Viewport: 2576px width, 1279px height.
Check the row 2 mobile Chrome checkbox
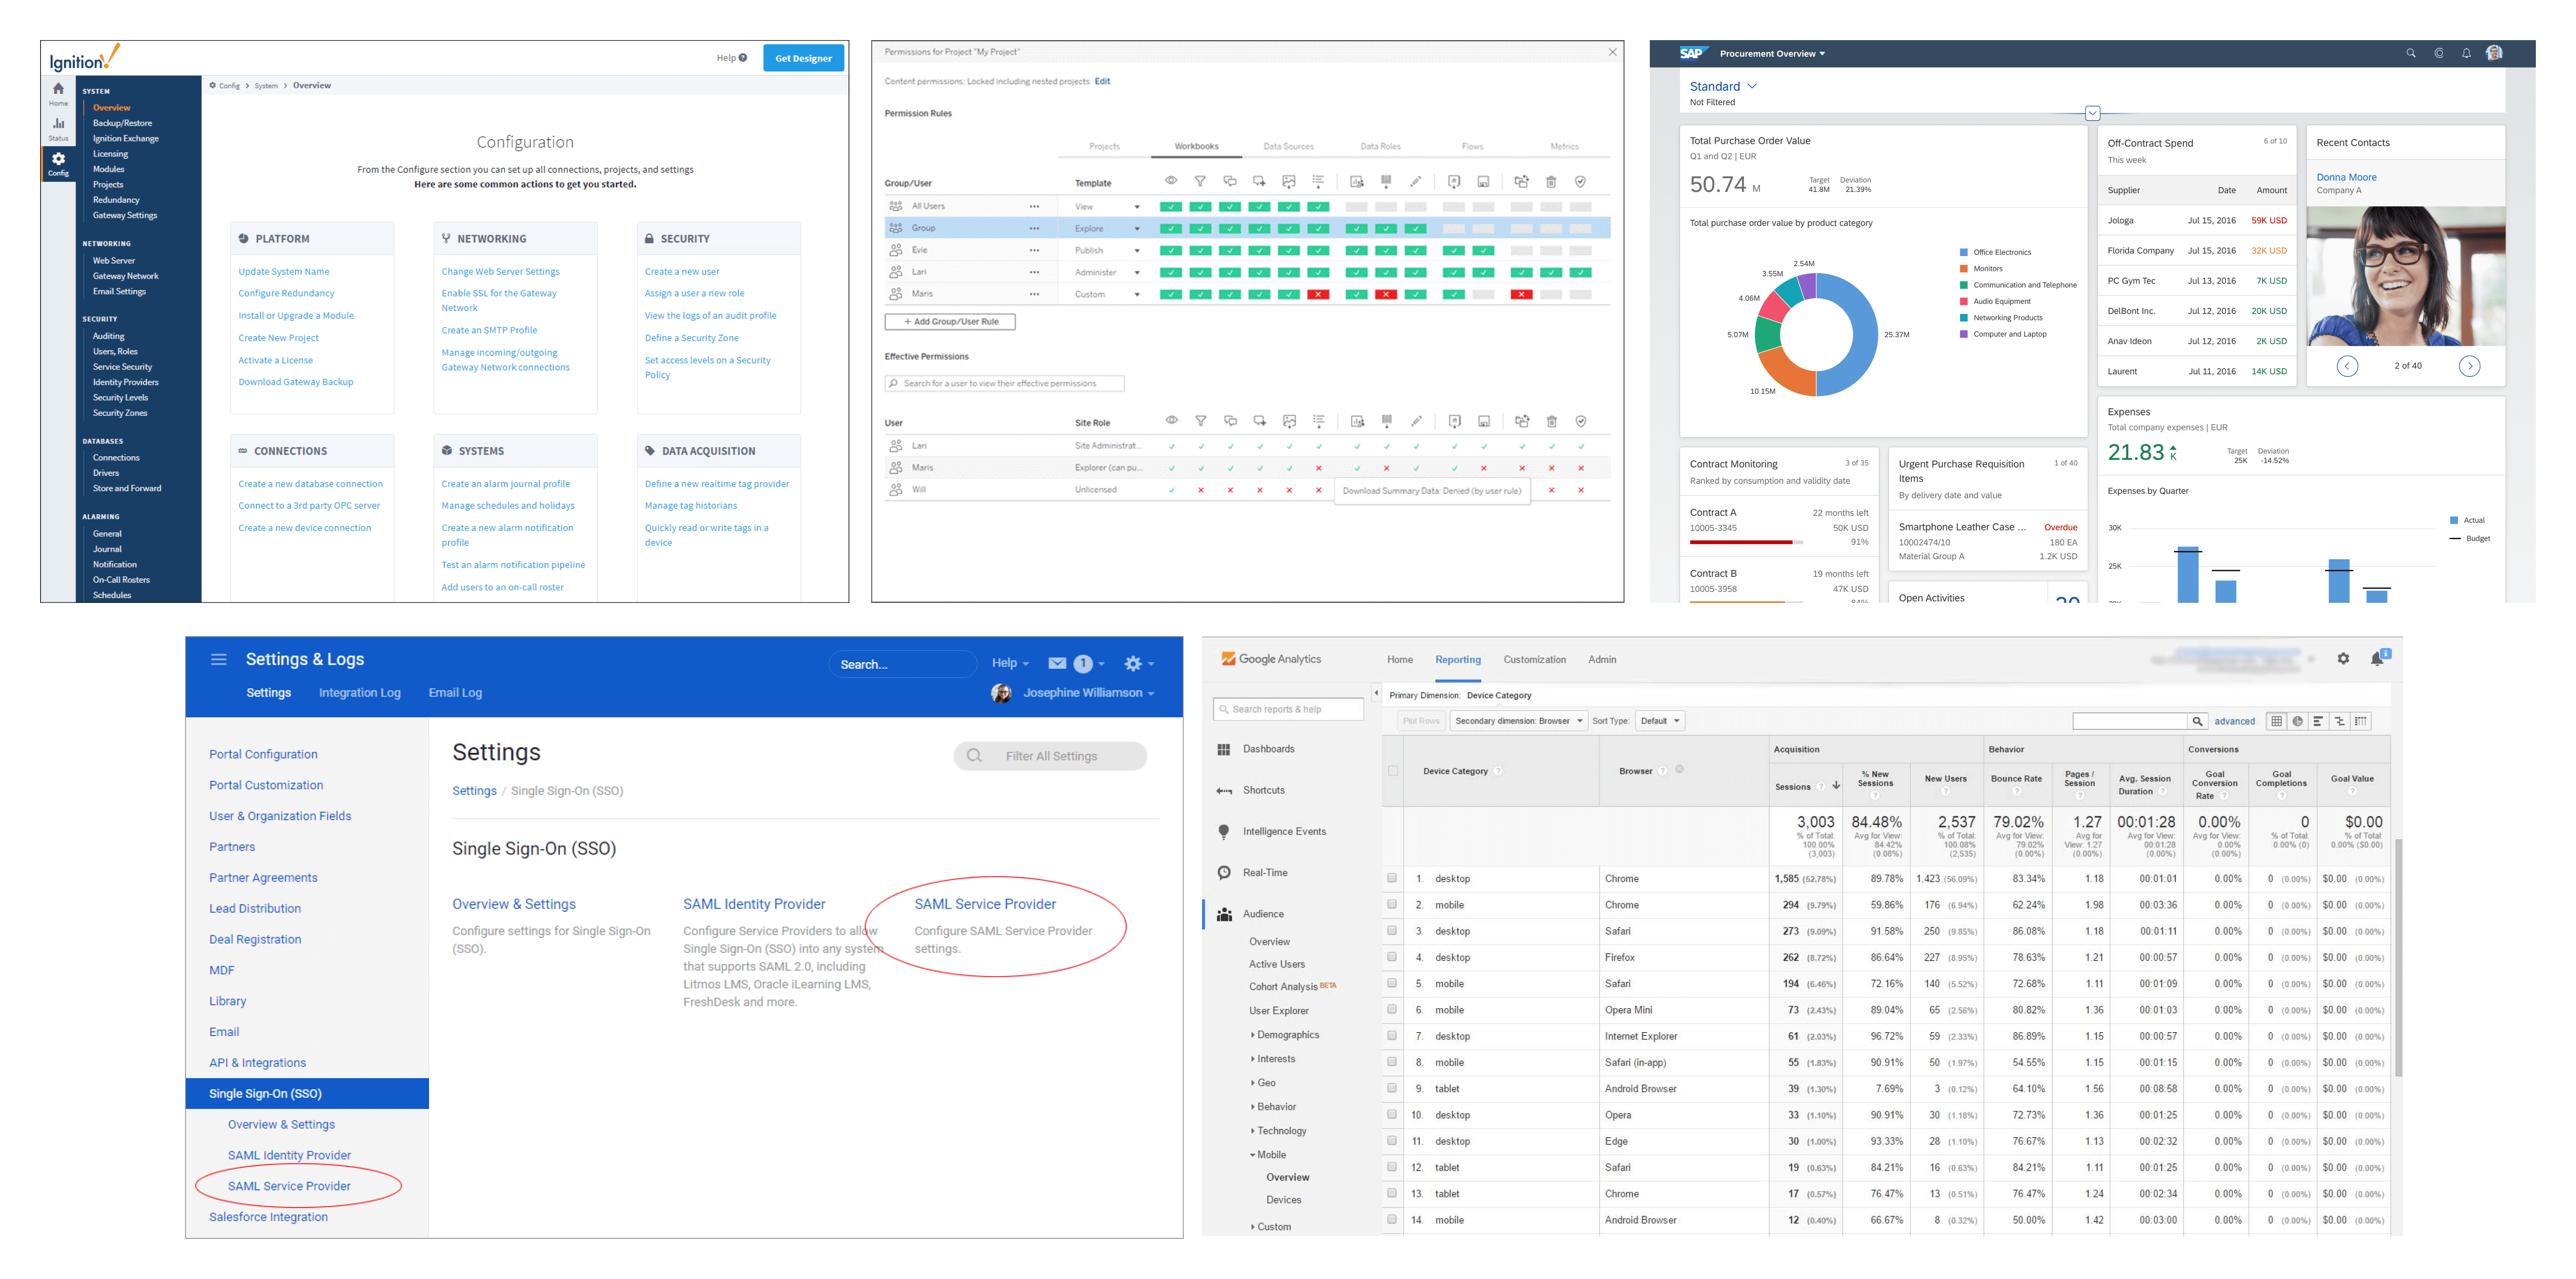click(x=1392, y=904)
